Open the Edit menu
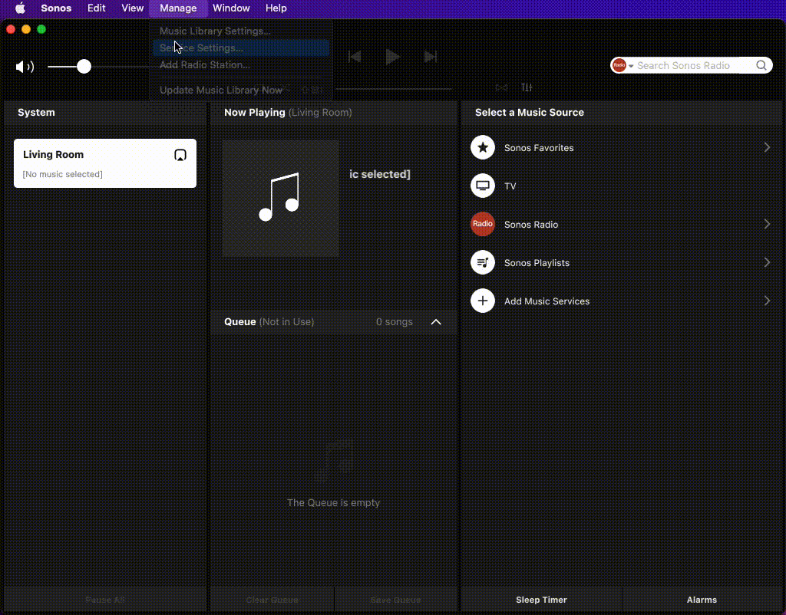Image resolution: width=786 pixels, height=615 pixels. pos(96,8)
